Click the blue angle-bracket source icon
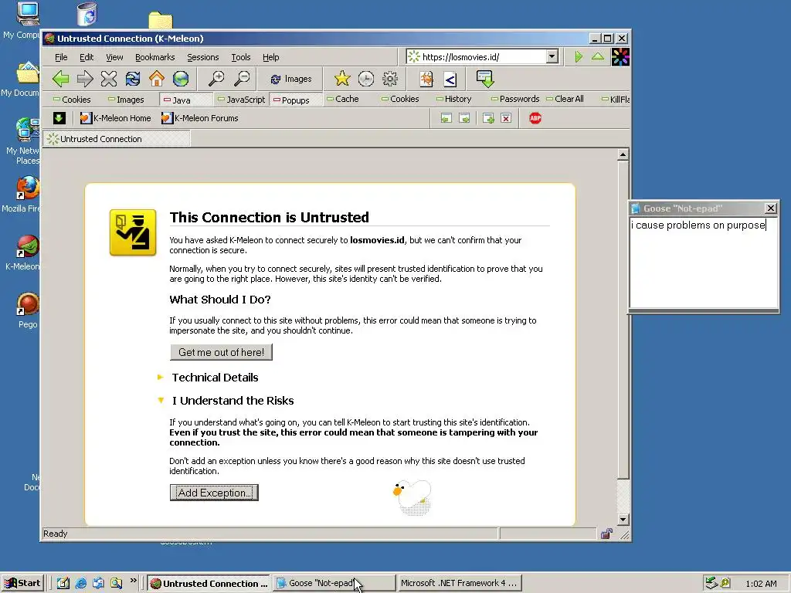791x593 pixels. 450,79
